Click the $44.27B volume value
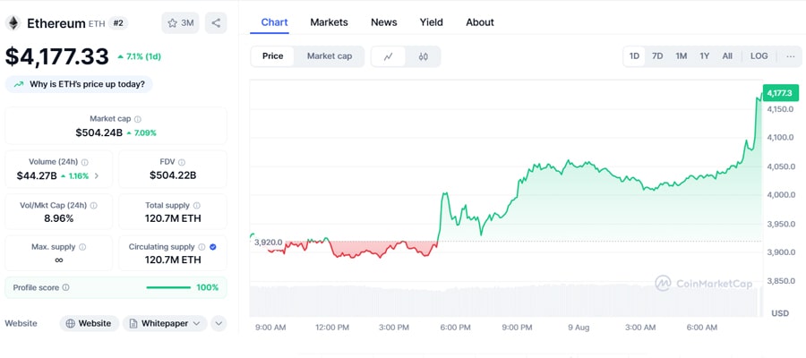Image resolution: width=806 pixels, height=358 pixels. (x=37, y=175)
